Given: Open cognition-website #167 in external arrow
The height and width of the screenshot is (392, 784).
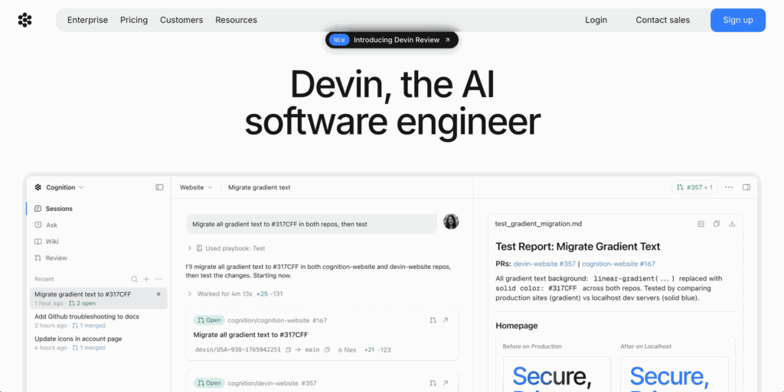Looking at the screenshot, I should [446, 320].
